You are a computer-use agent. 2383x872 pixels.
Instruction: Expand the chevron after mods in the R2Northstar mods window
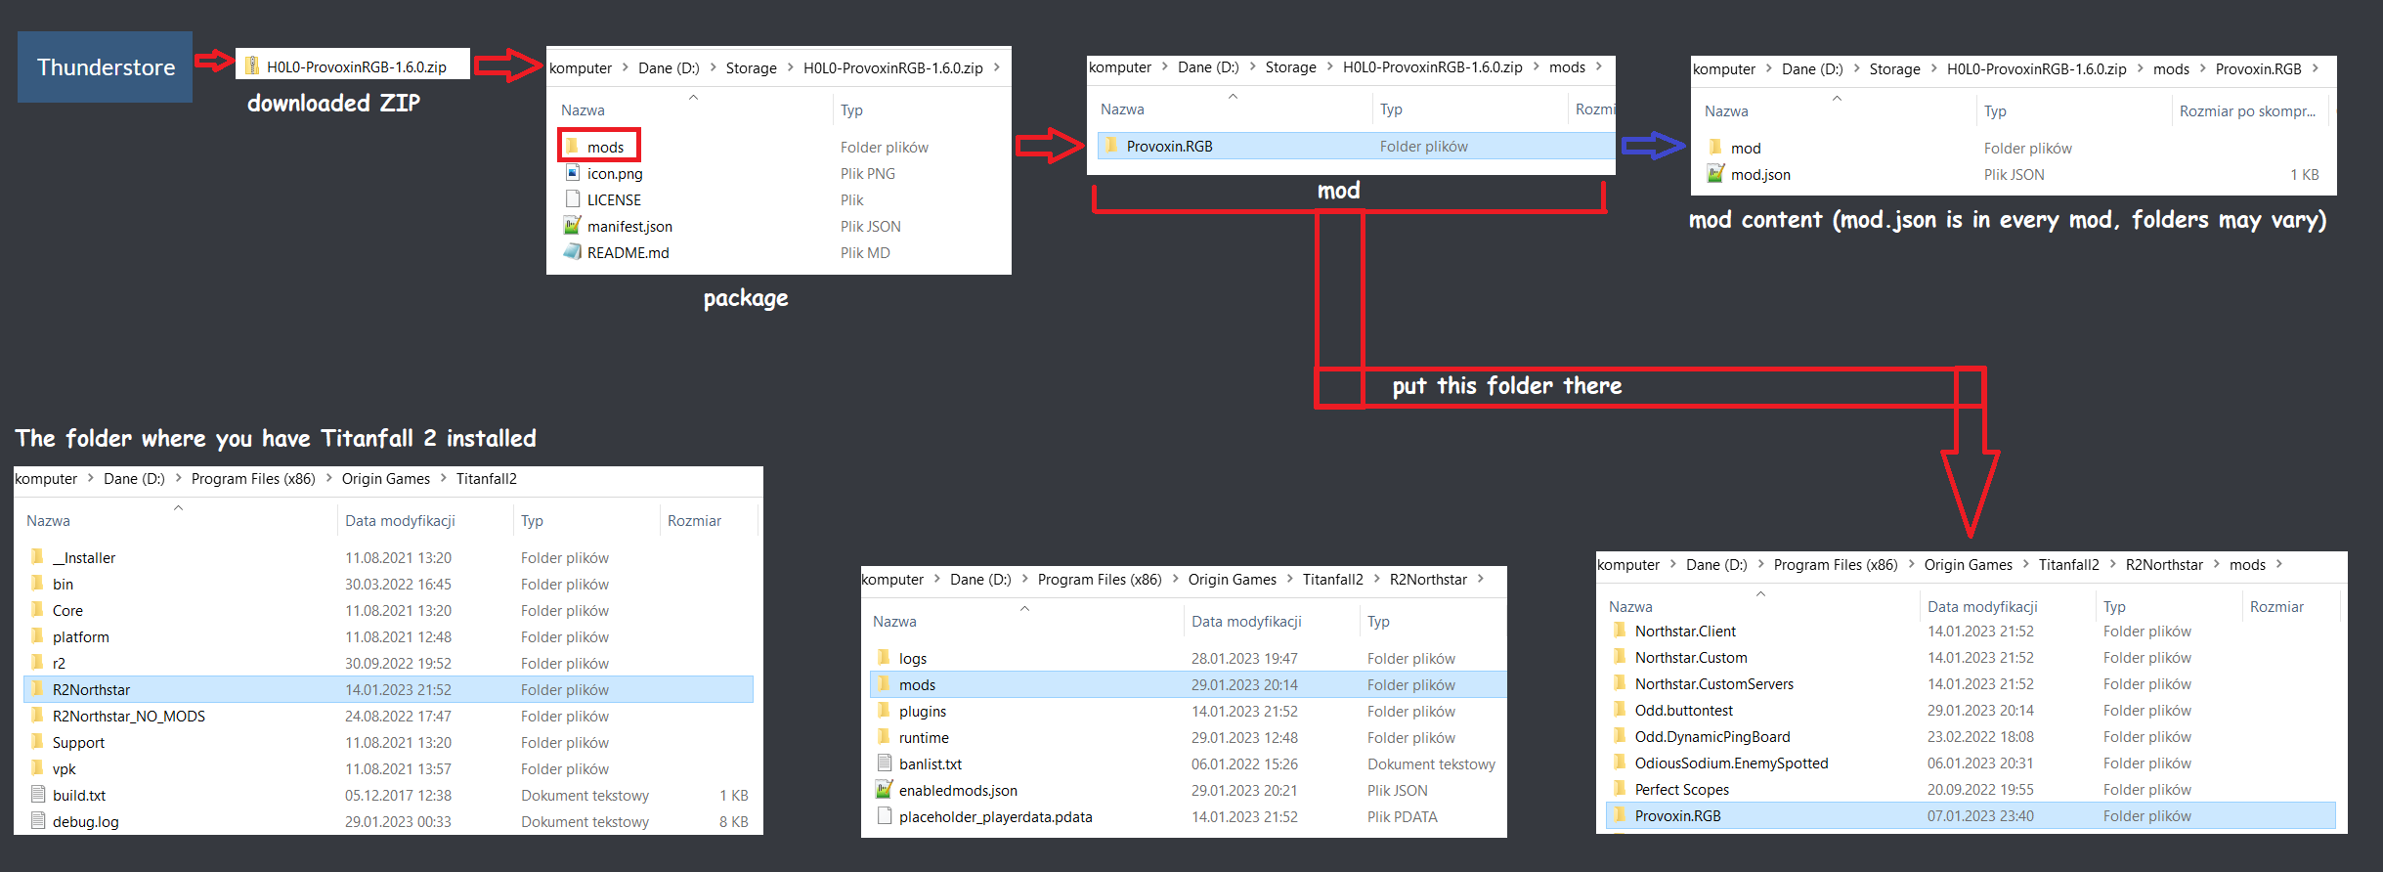tap(2279, 564)
